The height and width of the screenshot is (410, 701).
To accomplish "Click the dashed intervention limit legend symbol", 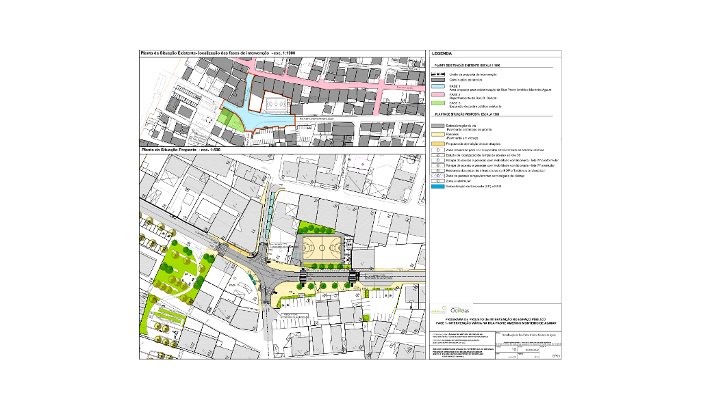I will 439,73.
